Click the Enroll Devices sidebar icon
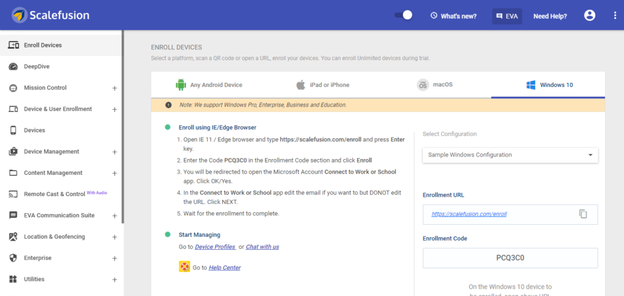 click(x=13, y=45)
